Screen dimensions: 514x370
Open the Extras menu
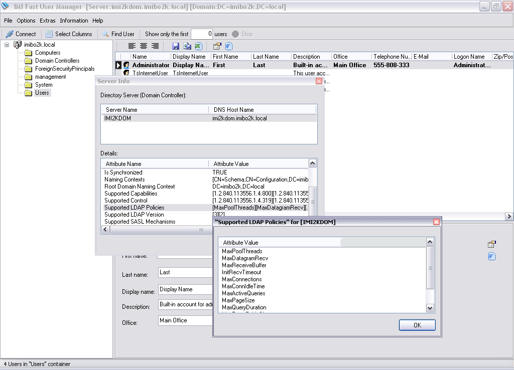click(48, 21)
